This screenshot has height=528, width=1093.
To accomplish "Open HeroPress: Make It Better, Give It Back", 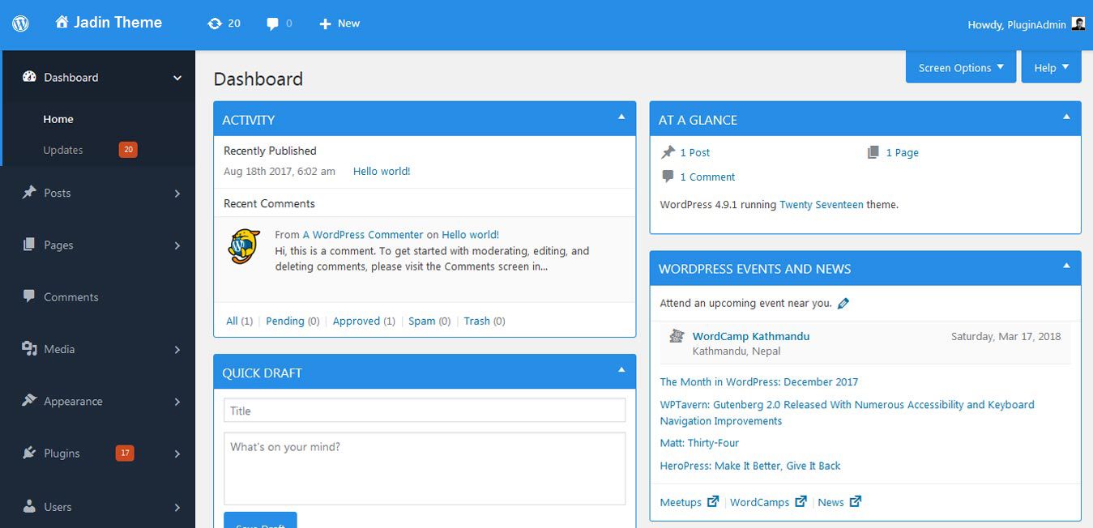I will 750,466.
